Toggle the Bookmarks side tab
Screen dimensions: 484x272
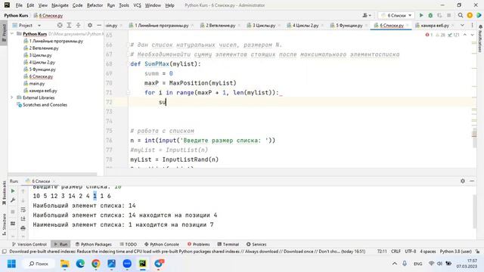(4, 193)
